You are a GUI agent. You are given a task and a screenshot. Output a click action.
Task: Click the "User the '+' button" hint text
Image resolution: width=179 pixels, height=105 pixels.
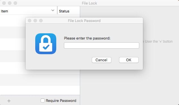coord(159,41)
